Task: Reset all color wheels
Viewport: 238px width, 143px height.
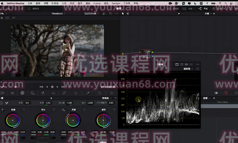Action: [116, 98]
